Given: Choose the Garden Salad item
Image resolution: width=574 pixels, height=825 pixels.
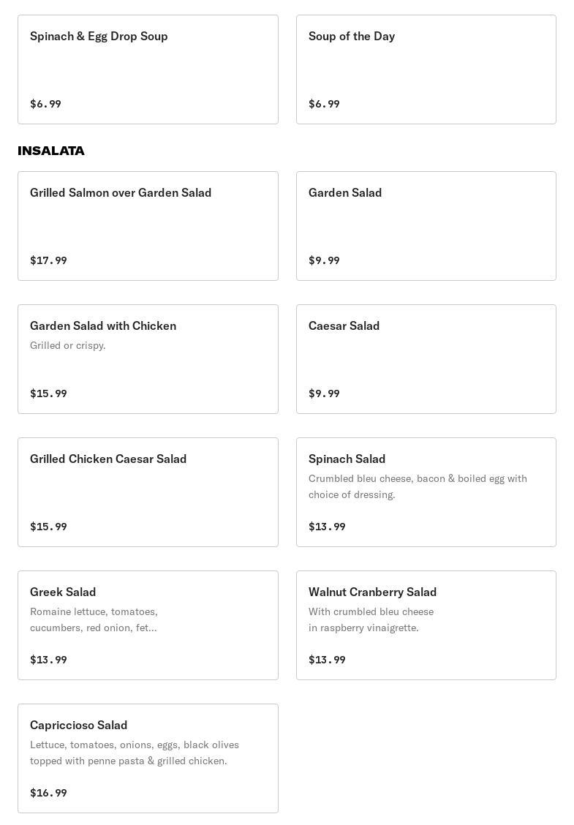Looking at the screenshot, I should [426, 225].
